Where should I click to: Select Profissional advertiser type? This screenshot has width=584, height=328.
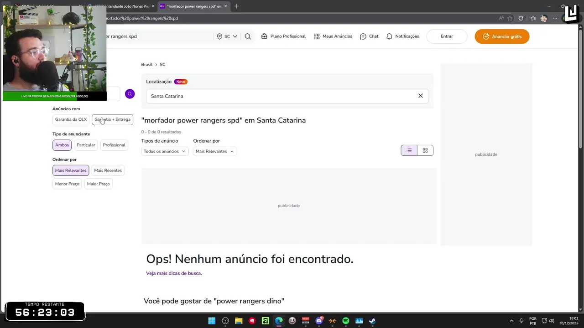click(114, 145)
